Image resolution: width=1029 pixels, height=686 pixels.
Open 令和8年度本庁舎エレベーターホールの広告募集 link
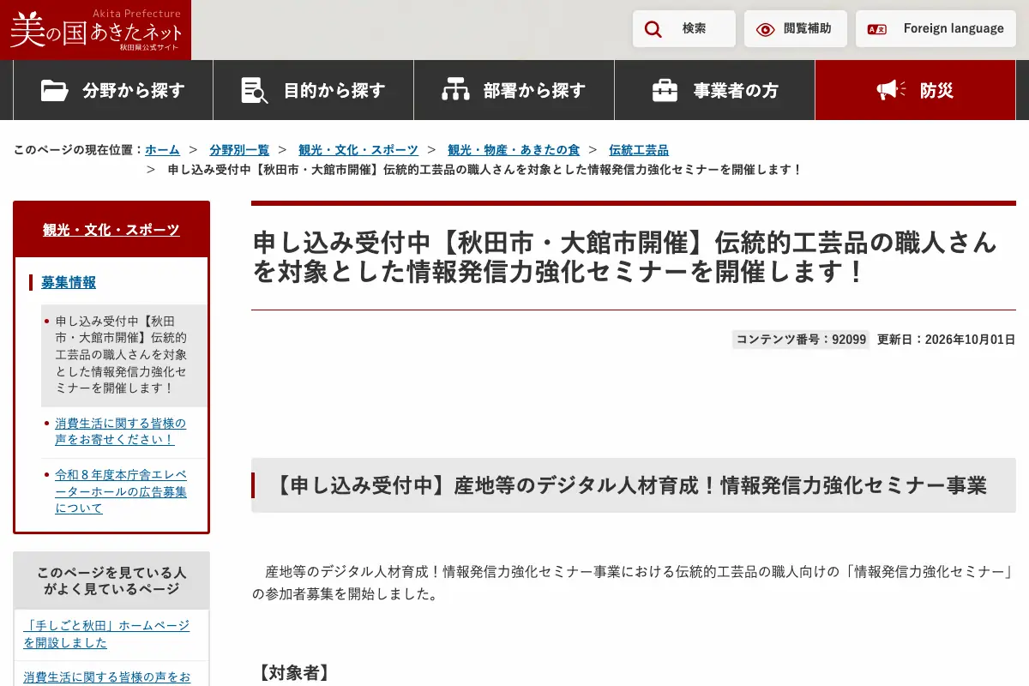point(120,491)
